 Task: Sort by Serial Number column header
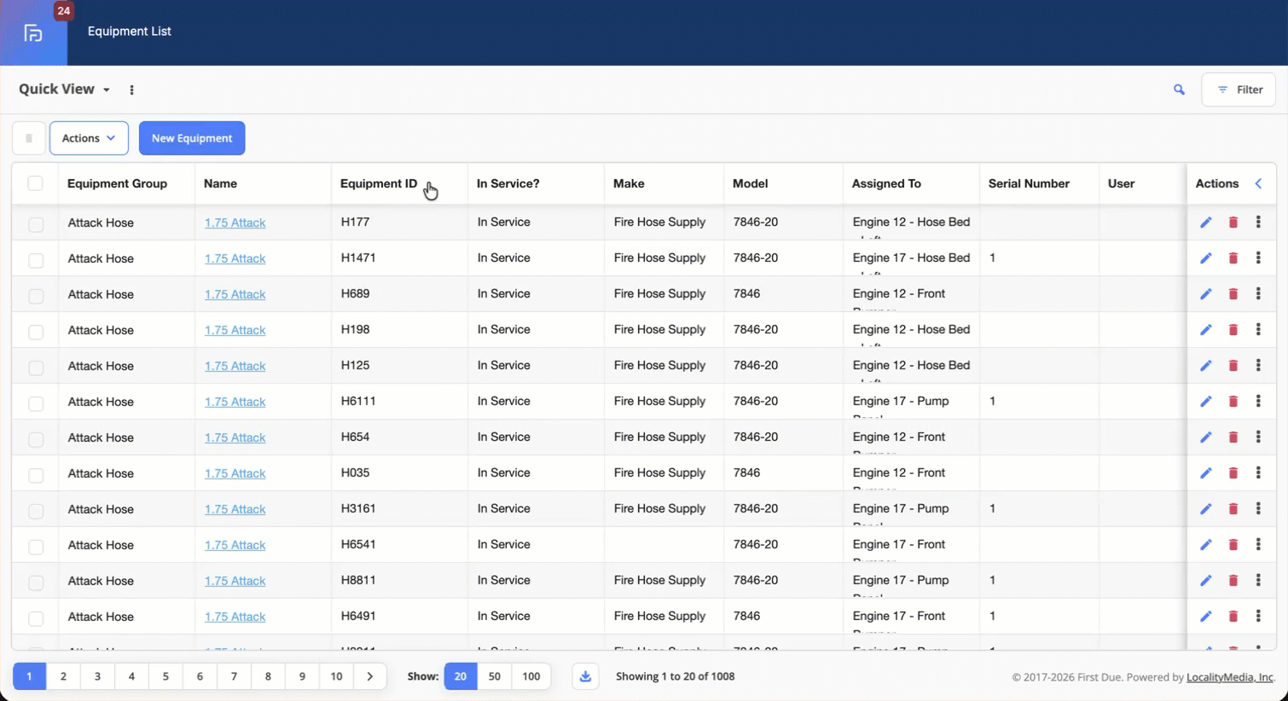pos(1029,183)
